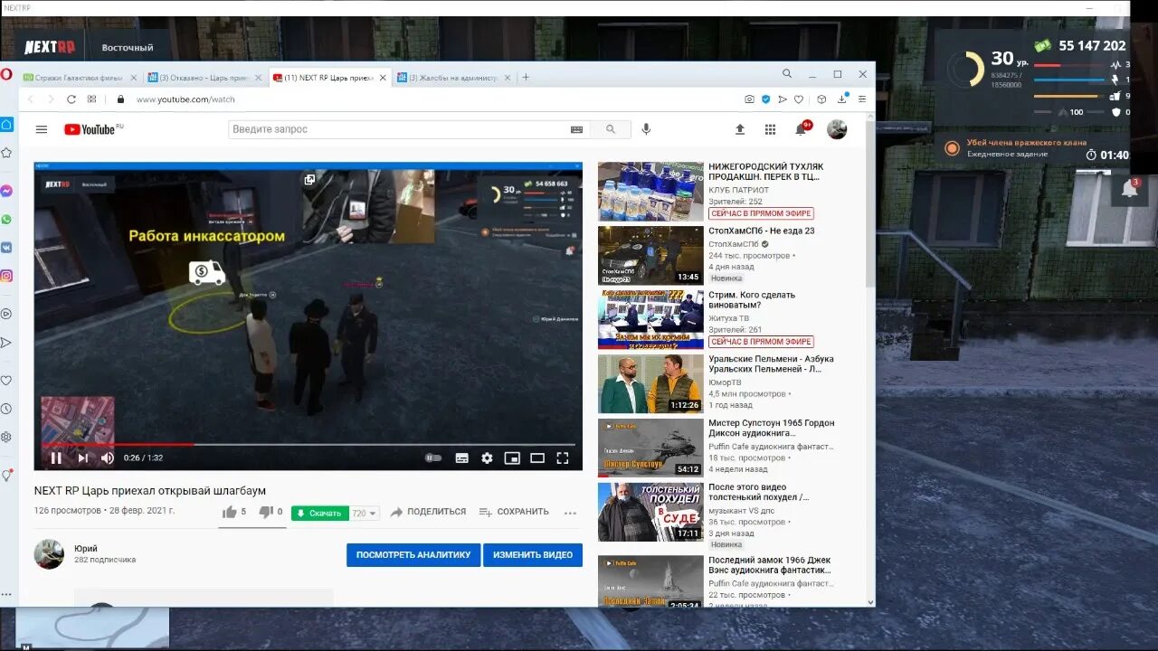Image resolution: width=1158 pixels, height=651 pixels.
Task: Open the account avatar menu
Action: click(x=837, y=129)
